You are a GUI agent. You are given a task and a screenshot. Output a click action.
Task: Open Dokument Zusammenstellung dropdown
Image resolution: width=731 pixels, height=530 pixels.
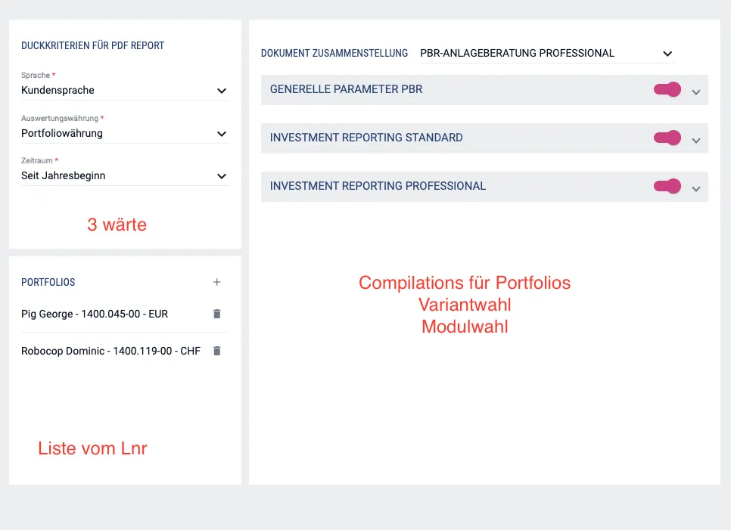pos(547,54)
